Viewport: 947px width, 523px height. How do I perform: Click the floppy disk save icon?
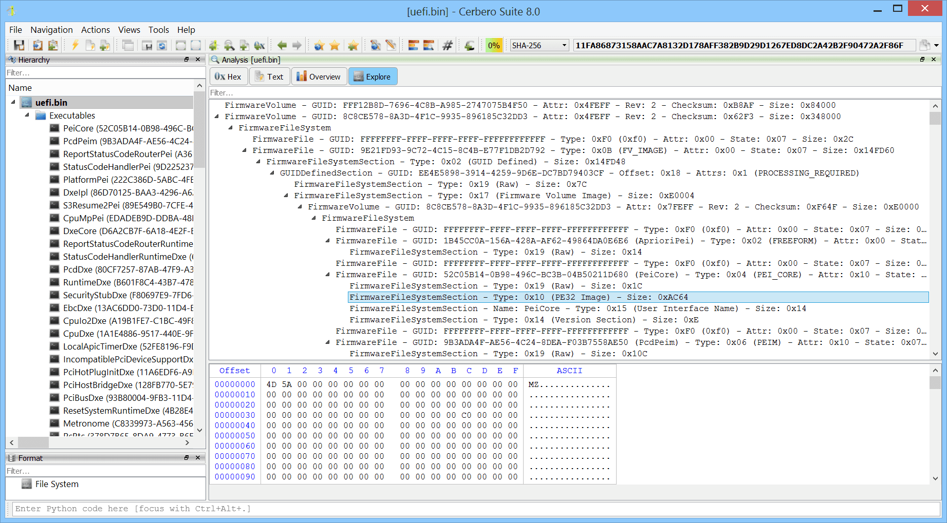pyautogui.click(x=19, y=45)
